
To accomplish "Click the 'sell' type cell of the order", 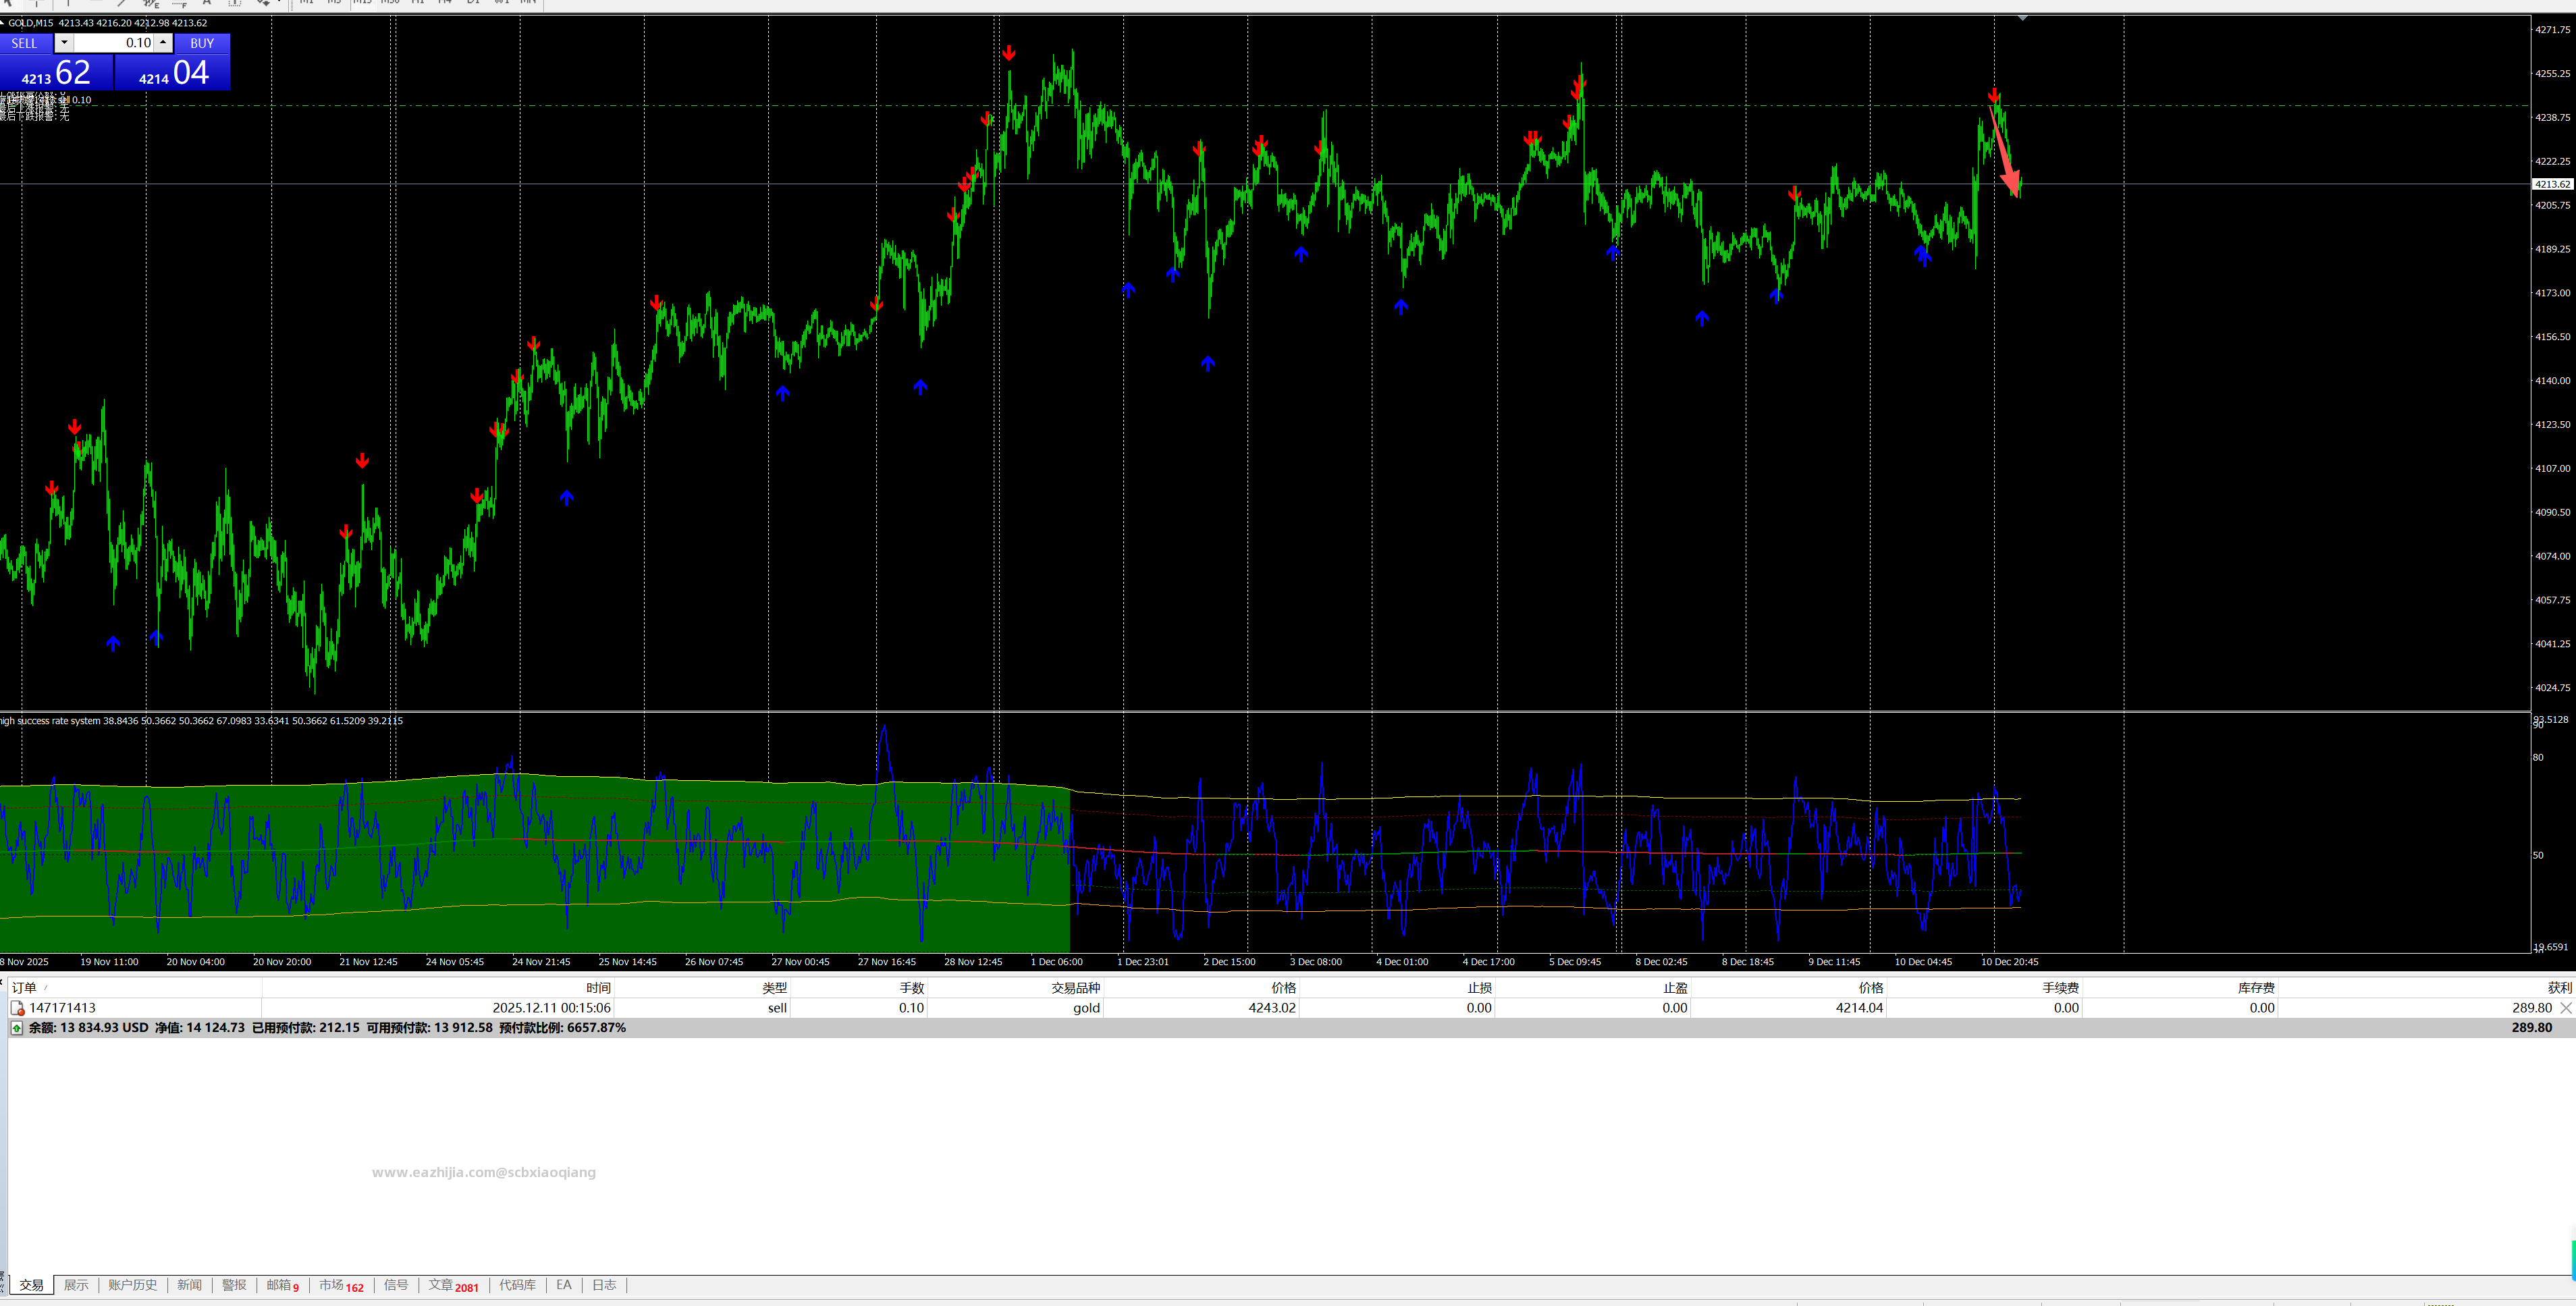I will click(x=777, y=1008).
